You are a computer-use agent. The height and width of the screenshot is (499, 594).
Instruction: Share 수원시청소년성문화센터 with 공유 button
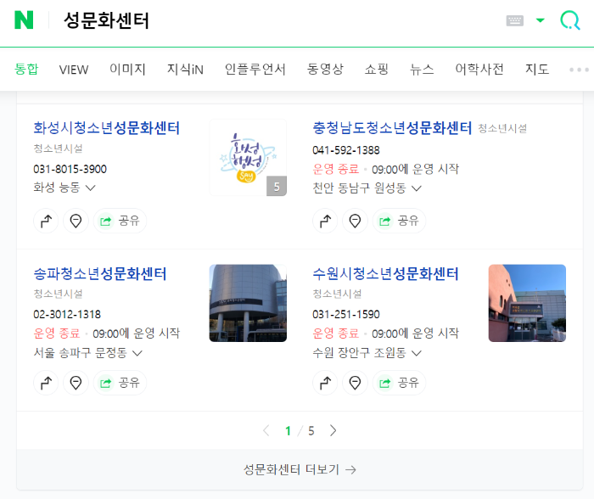point(399,383)
